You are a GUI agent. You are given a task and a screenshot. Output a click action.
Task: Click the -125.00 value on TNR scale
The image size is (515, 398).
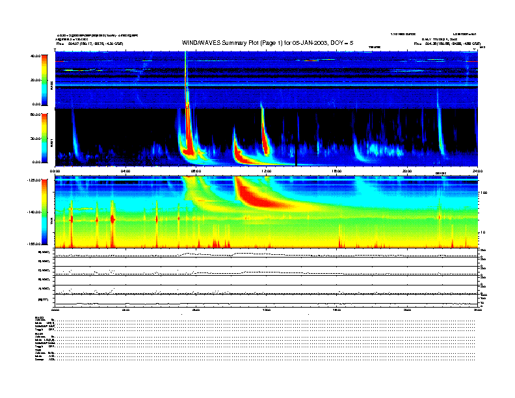tap(34, 179)
